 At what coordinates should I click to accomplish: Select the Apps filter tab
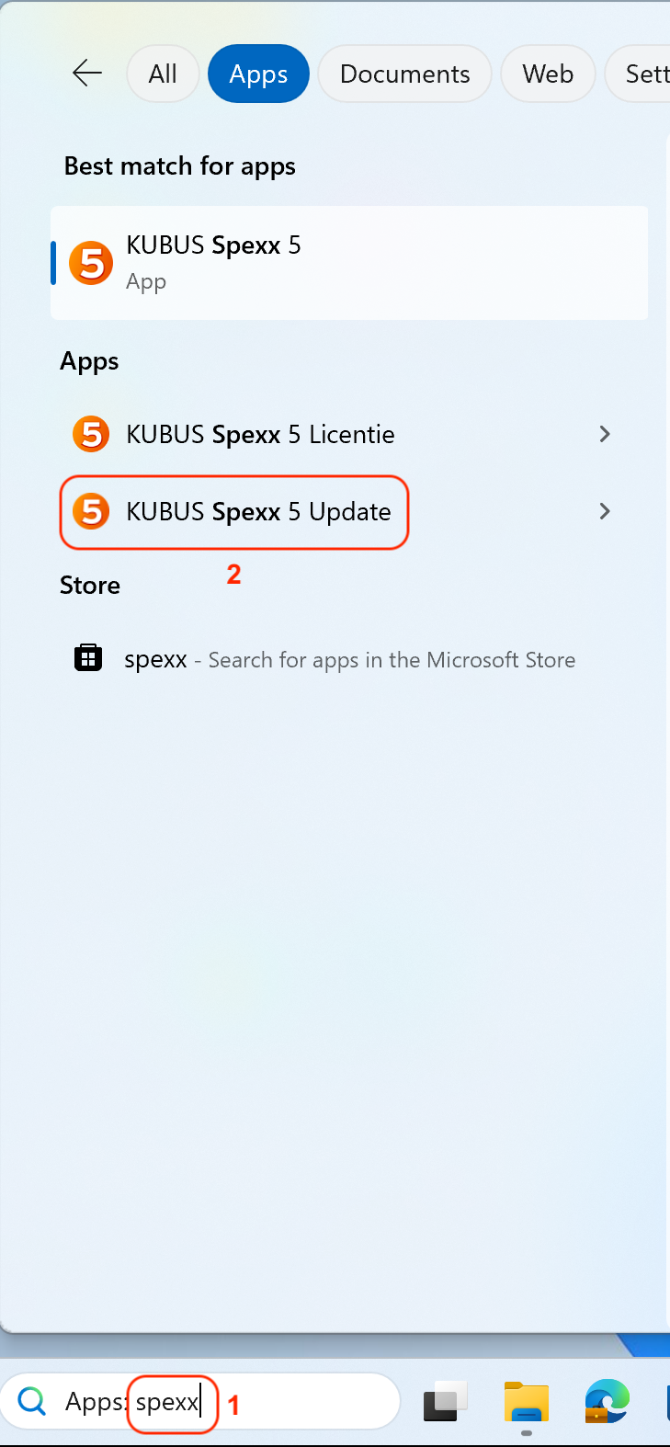coord(258,74)
